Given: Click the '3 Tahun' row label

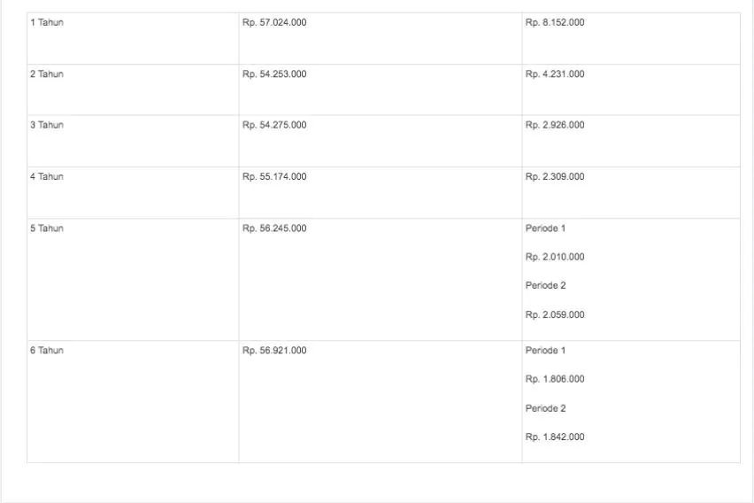Looking at the screenshot, I should (x=47, y=125).
